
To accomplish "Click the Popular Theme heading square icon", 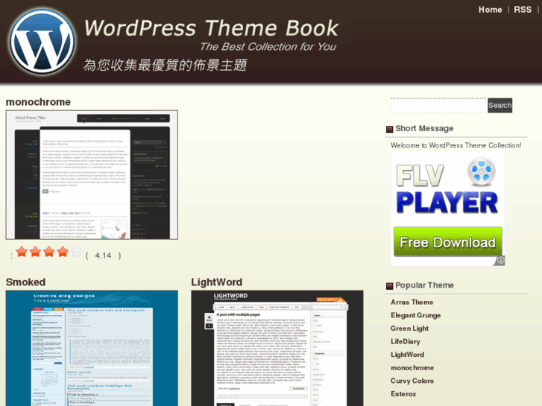I will 390,286.
